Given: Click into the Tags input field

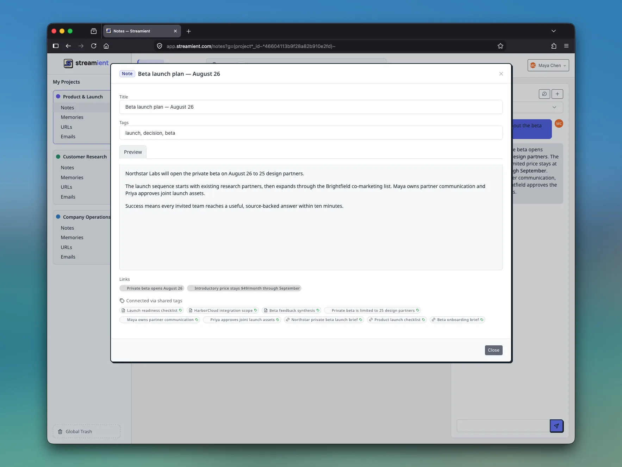Looking at the screenshot, I should 311,133.
